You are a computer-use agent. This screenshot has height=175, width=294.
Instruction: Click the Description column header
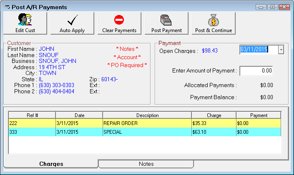(x=147, y=115)
